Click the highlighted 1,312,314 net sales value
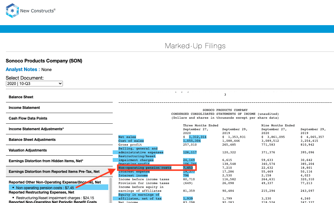The width and height of the screenshot is (334, 203). [x=198, y=137]
